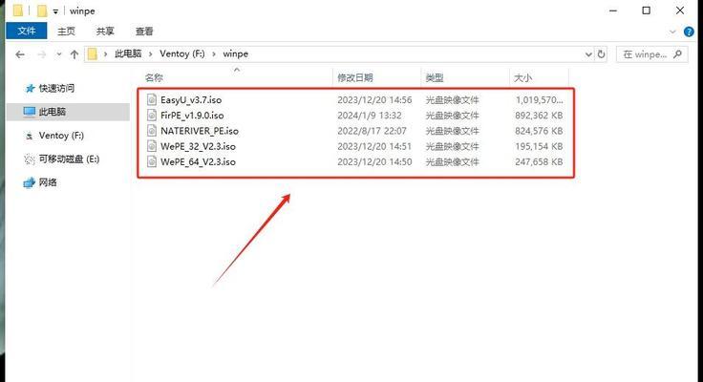Image resolution: width=703 pixels, height=382 pixels.
Task: Click the Forward navigation arrow
Action: (42, 54)
